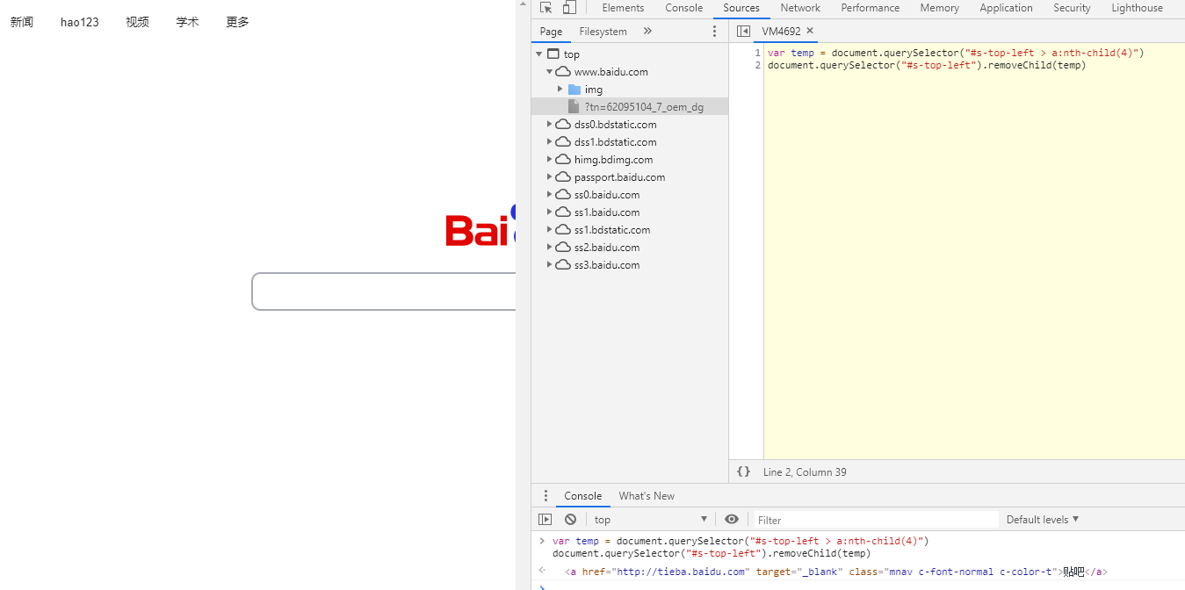Open the Performance panel tab

pyautogui.click(x=871, y=8)
